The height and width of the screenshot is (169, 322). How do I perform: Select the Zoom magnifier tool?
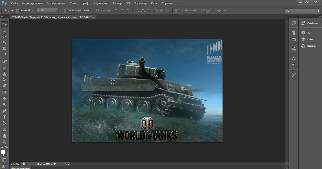(4, 142)
